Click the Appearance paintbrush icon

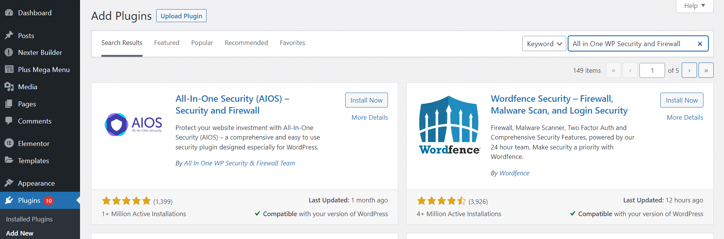[x=9, y=183]
